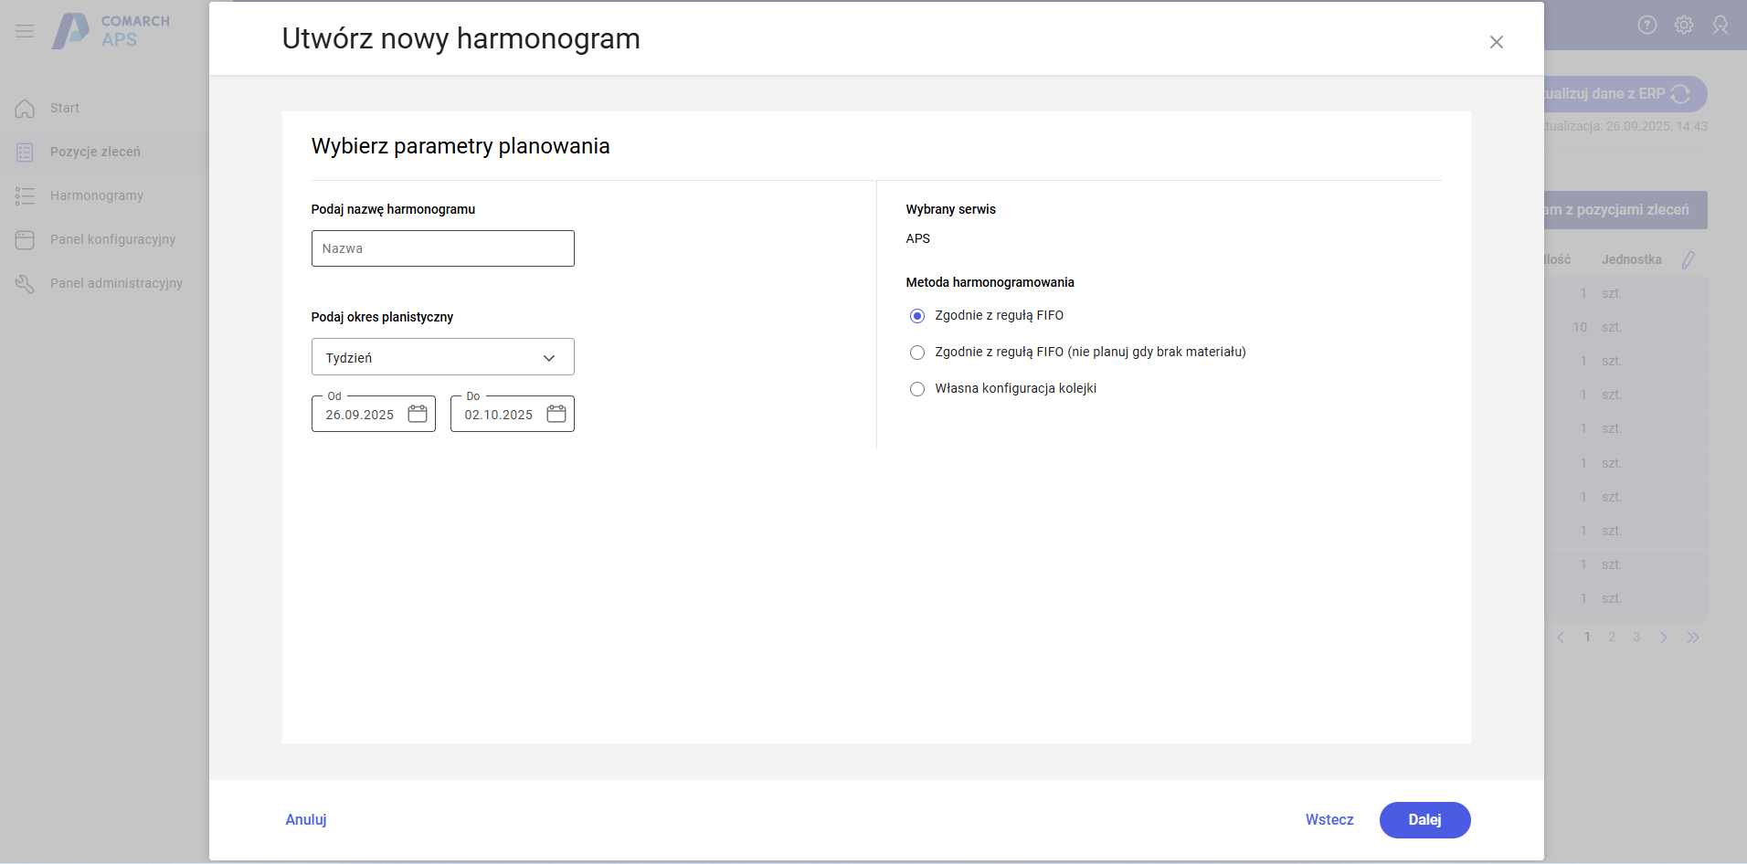
Task: Open Harmonogramy in the sidebar
Action: (96, 195)
